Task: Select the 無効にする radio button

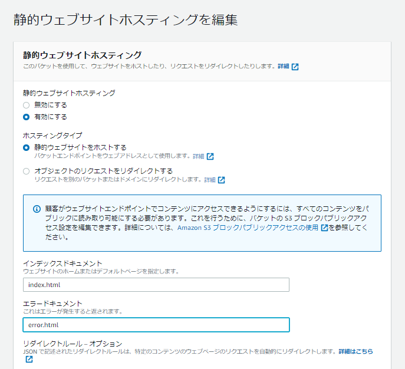Action: tap(26, 105)
